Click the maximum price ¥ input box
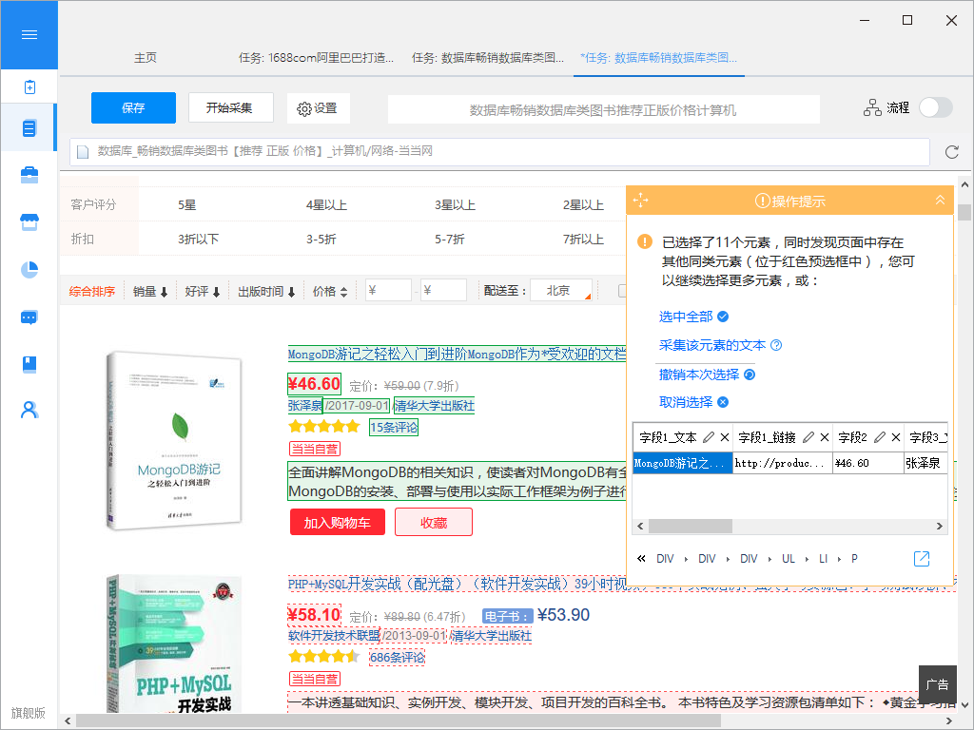 pos(443,291)
